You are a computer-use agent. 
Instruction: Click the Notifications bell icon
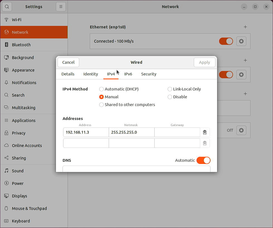pos(6,82)
